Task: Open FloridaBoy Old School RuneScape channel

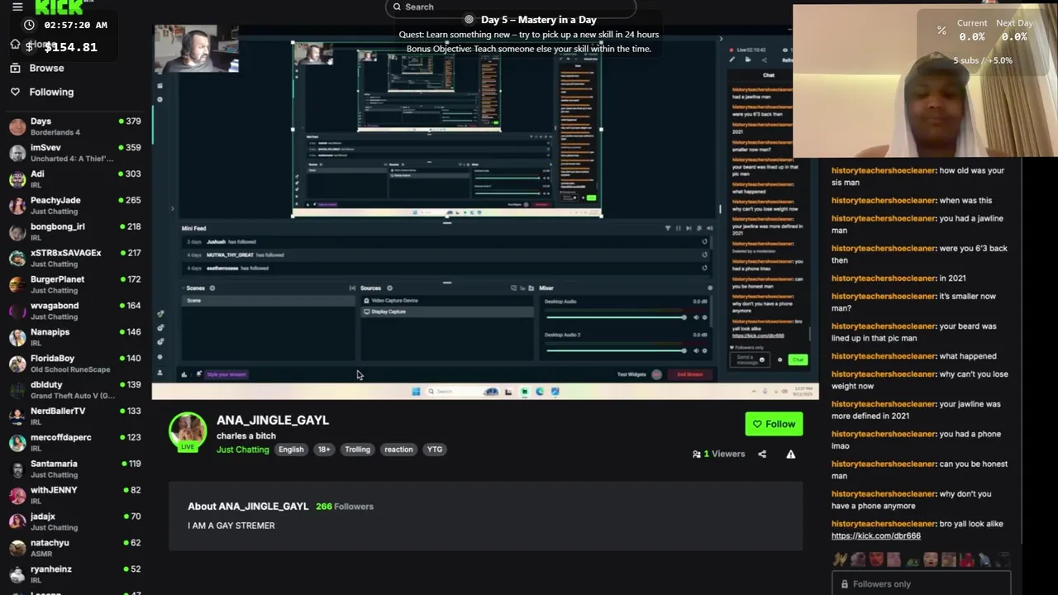Action: [x=74, y=364]
